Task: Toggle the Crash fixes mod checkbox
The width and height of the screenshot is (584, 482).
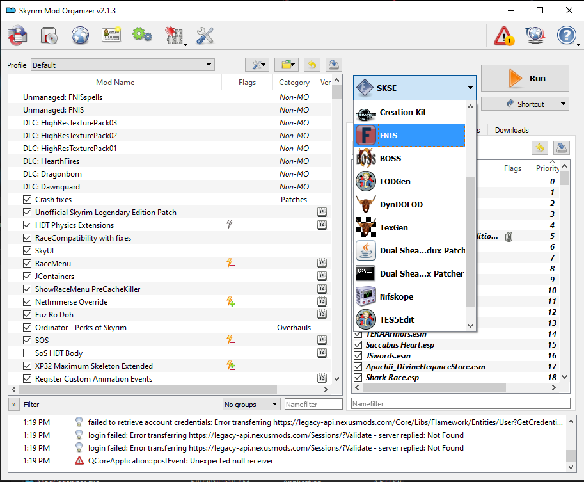Action: click(28, 200)
